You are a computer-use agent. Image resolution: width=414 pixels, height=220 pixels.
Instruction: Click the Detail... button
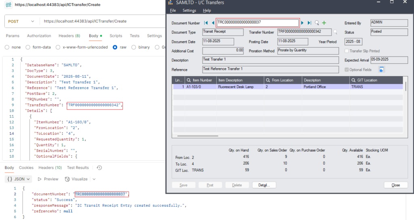pos(264,185)
